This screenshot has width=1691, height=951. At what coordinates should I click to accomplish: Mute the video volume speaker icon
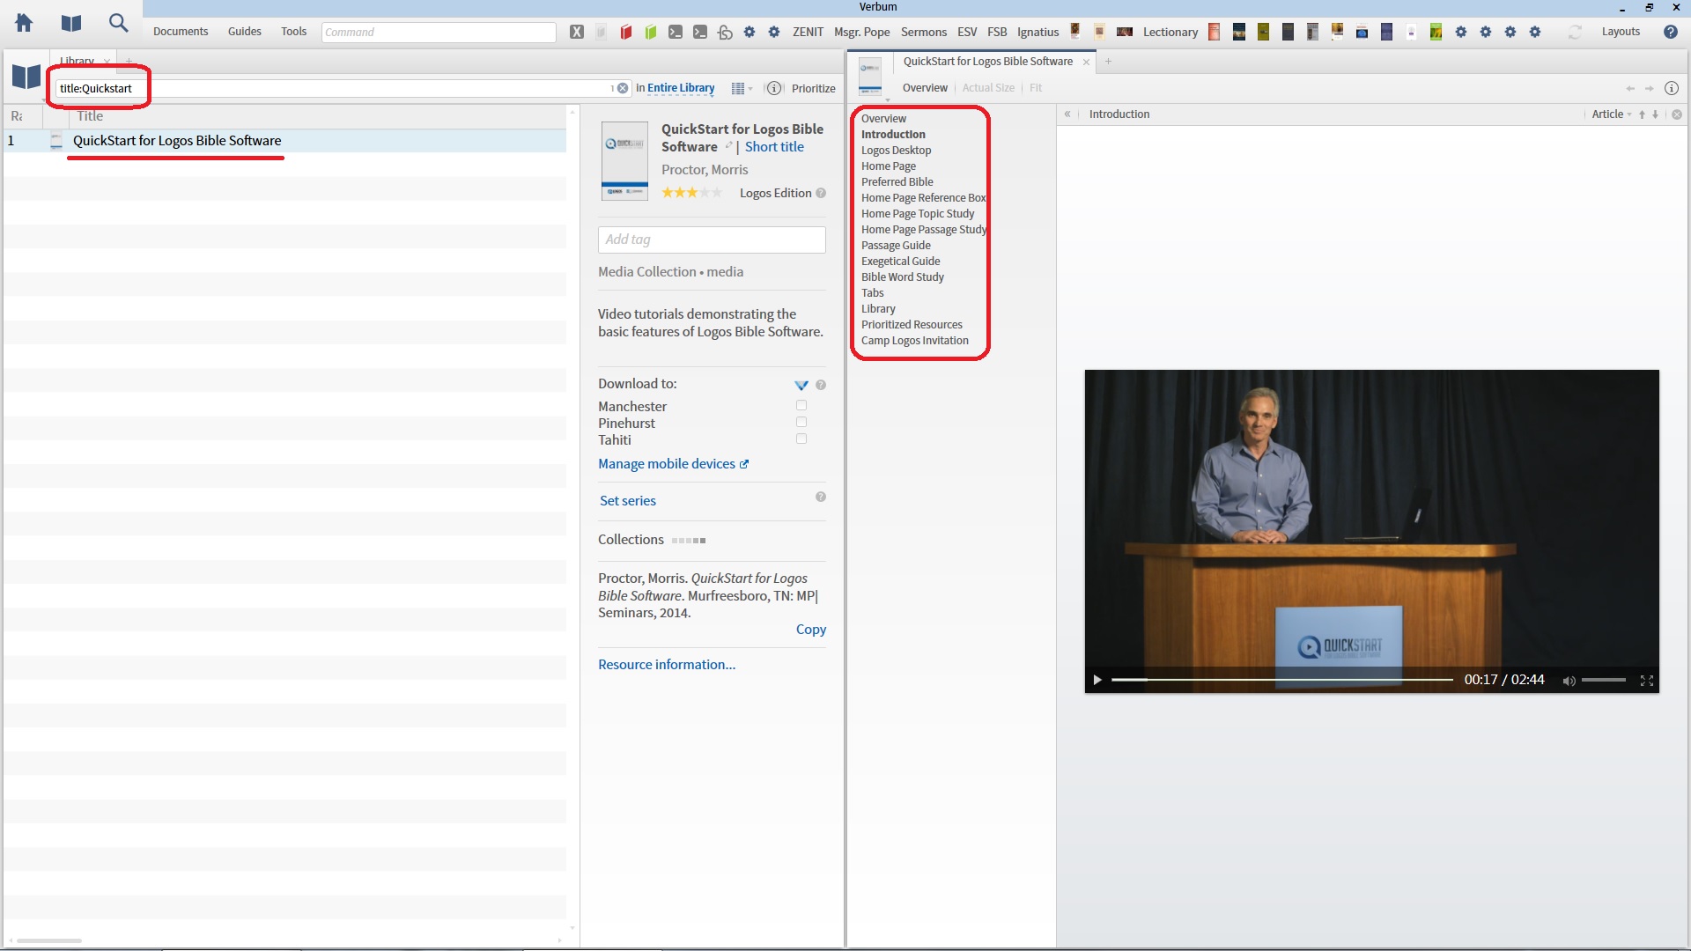click(1569, 681)
